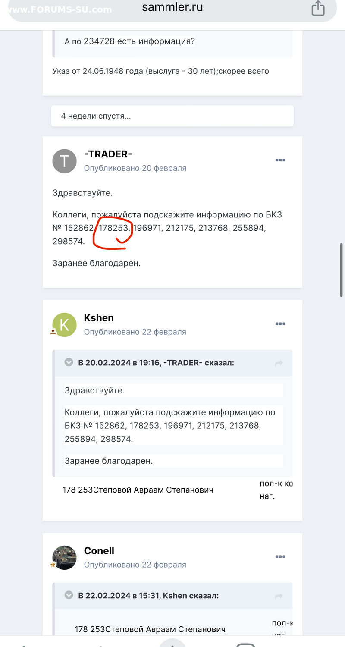Open the Conell username profile link
Screen dimensions: 345x647
tap(99, 551)
